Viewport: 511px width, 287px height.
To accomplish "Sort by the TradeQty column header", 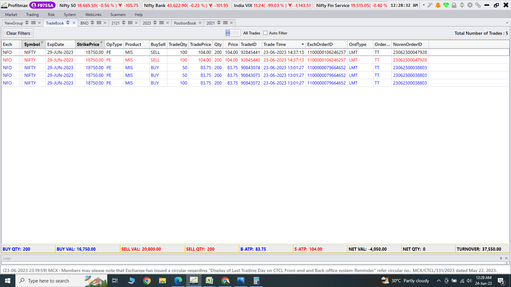I will 178,44.
